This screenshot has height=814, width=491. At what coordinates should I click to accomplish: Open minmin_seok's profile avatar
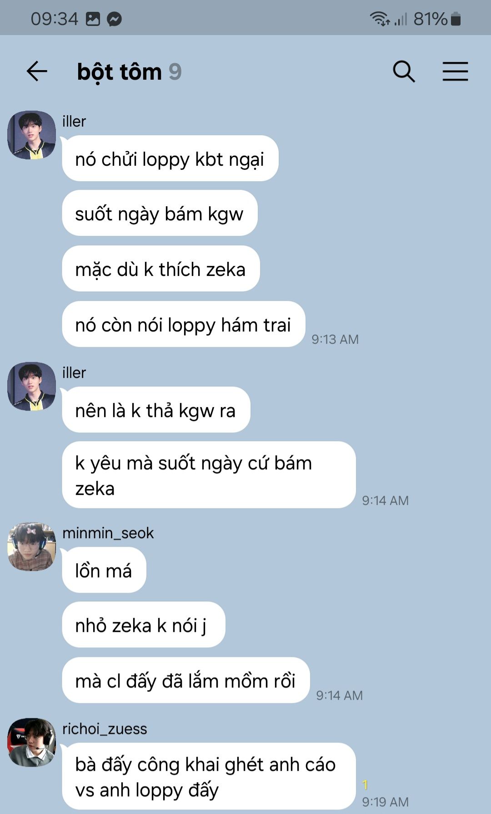pyautogui.click(x=31, y=547)
